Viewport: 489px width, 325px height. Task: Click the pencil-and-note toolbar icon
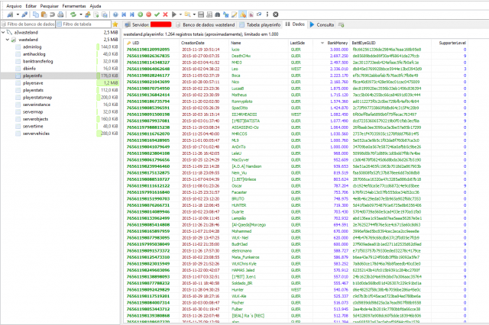point(235,14)
